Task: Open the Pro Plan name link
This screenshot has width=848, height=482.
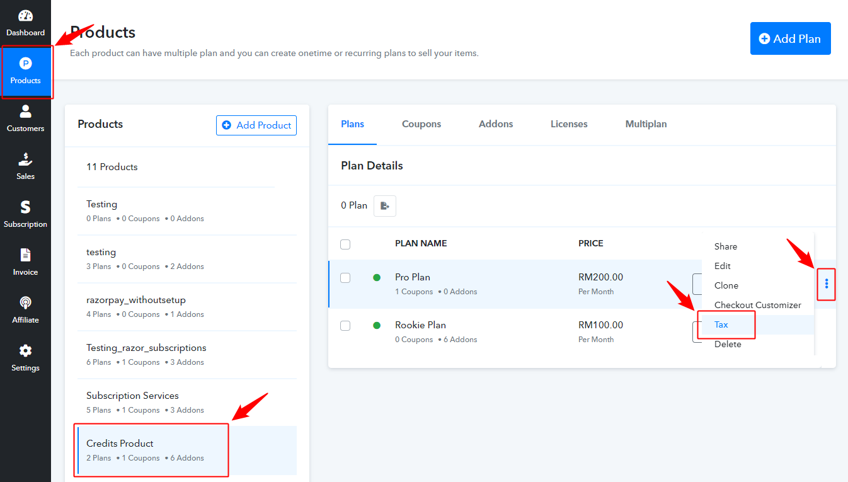Action: (x=413, y=277)
